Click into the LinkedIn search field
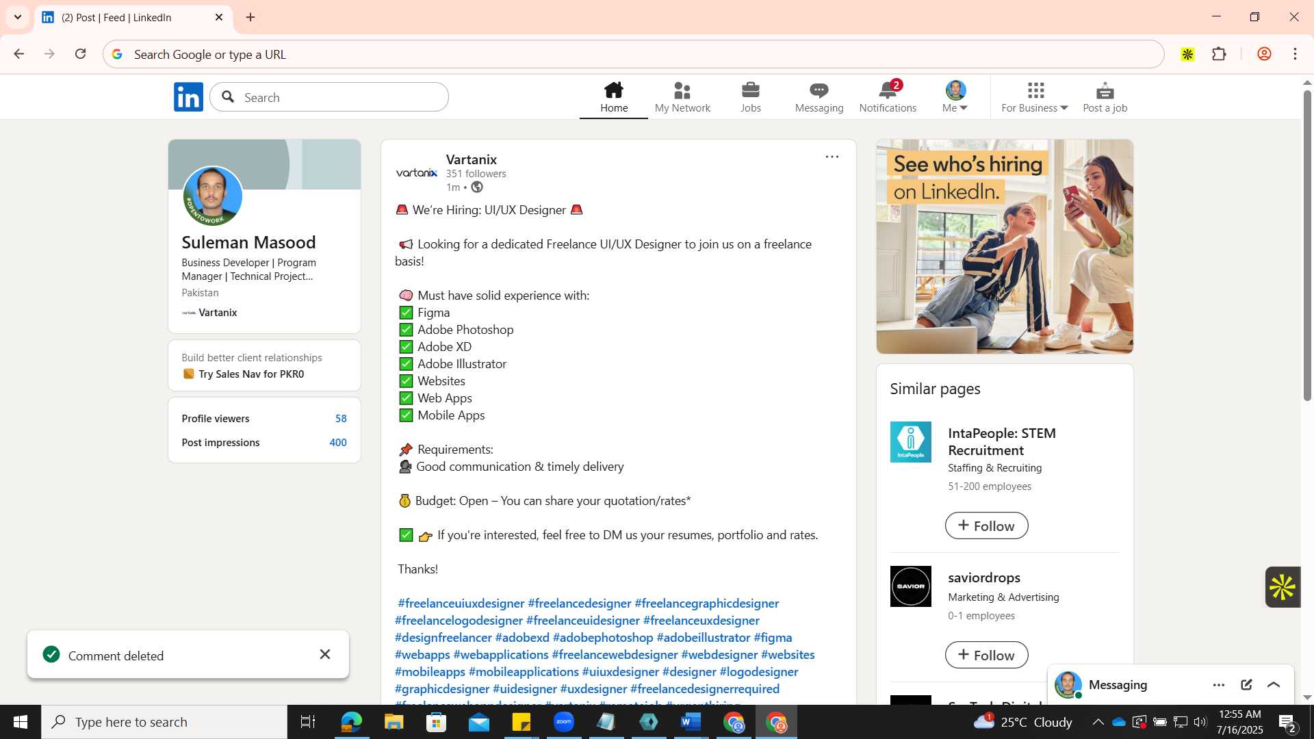Viewport: 1314px width, 739px height. pyautogui.click(x=329, y=97)
